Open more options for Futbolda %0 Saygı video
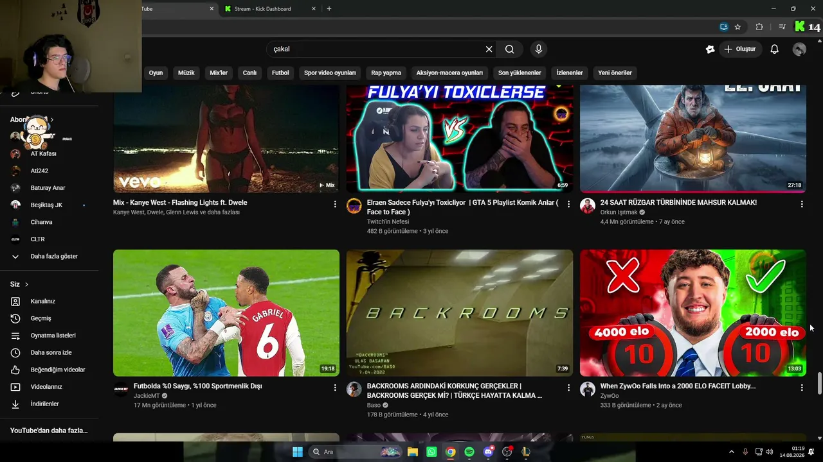 coord(335,388)
